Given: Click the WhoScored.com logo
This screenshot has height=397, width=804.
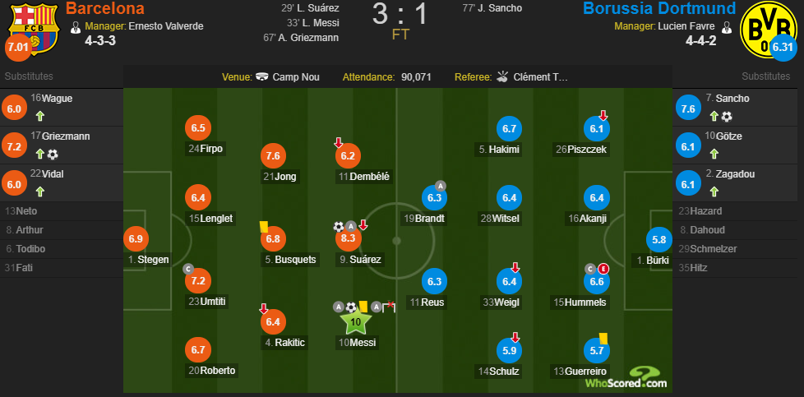Looking at the screenshot, I should point(626,379).
